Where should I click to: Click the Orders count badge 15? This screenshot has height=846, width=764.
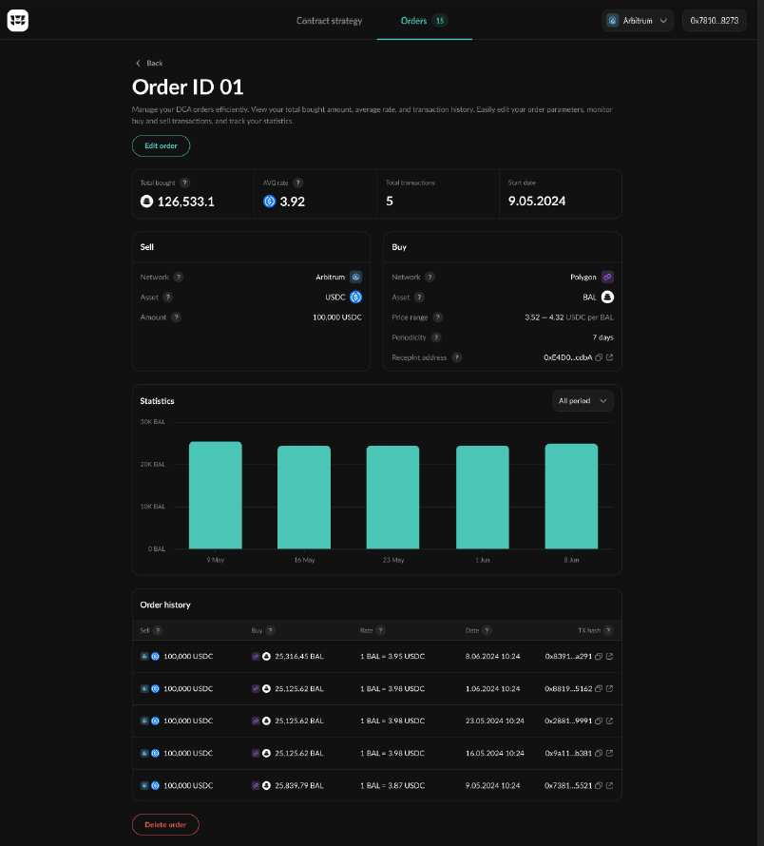[x=440, y=21]
